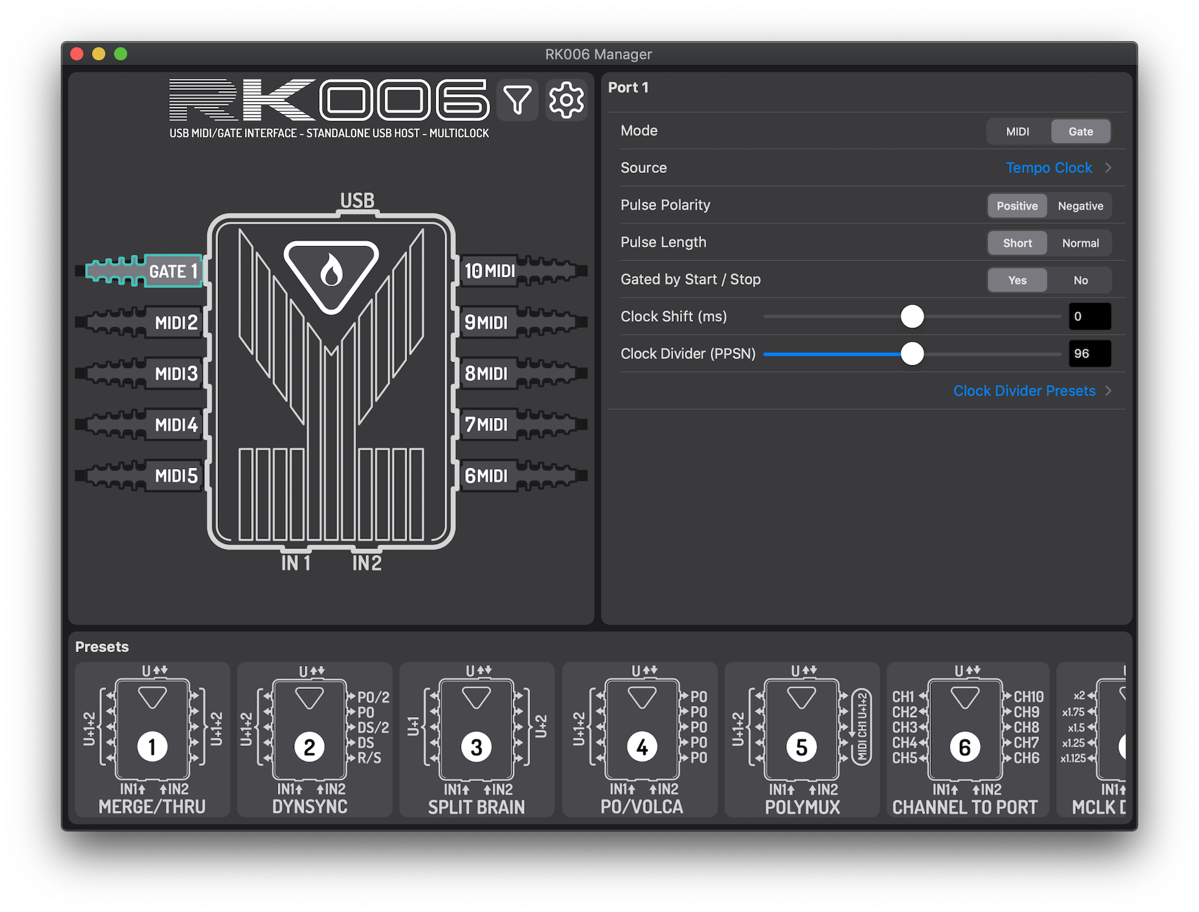Select the 10 MIDI port connector
Screen dimensions: 1199x912
[490, 271]
